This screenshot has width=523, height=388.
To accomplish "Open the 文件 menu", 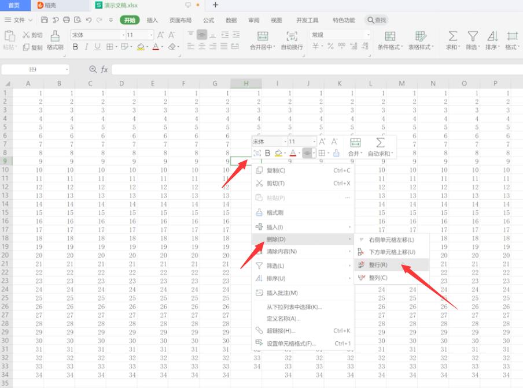I will coord(19,20).
